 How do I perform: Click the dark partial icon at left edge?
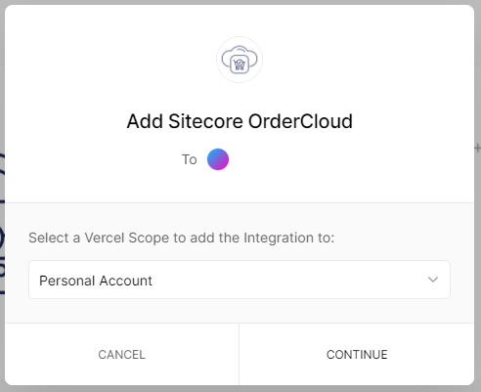point(2,225)
